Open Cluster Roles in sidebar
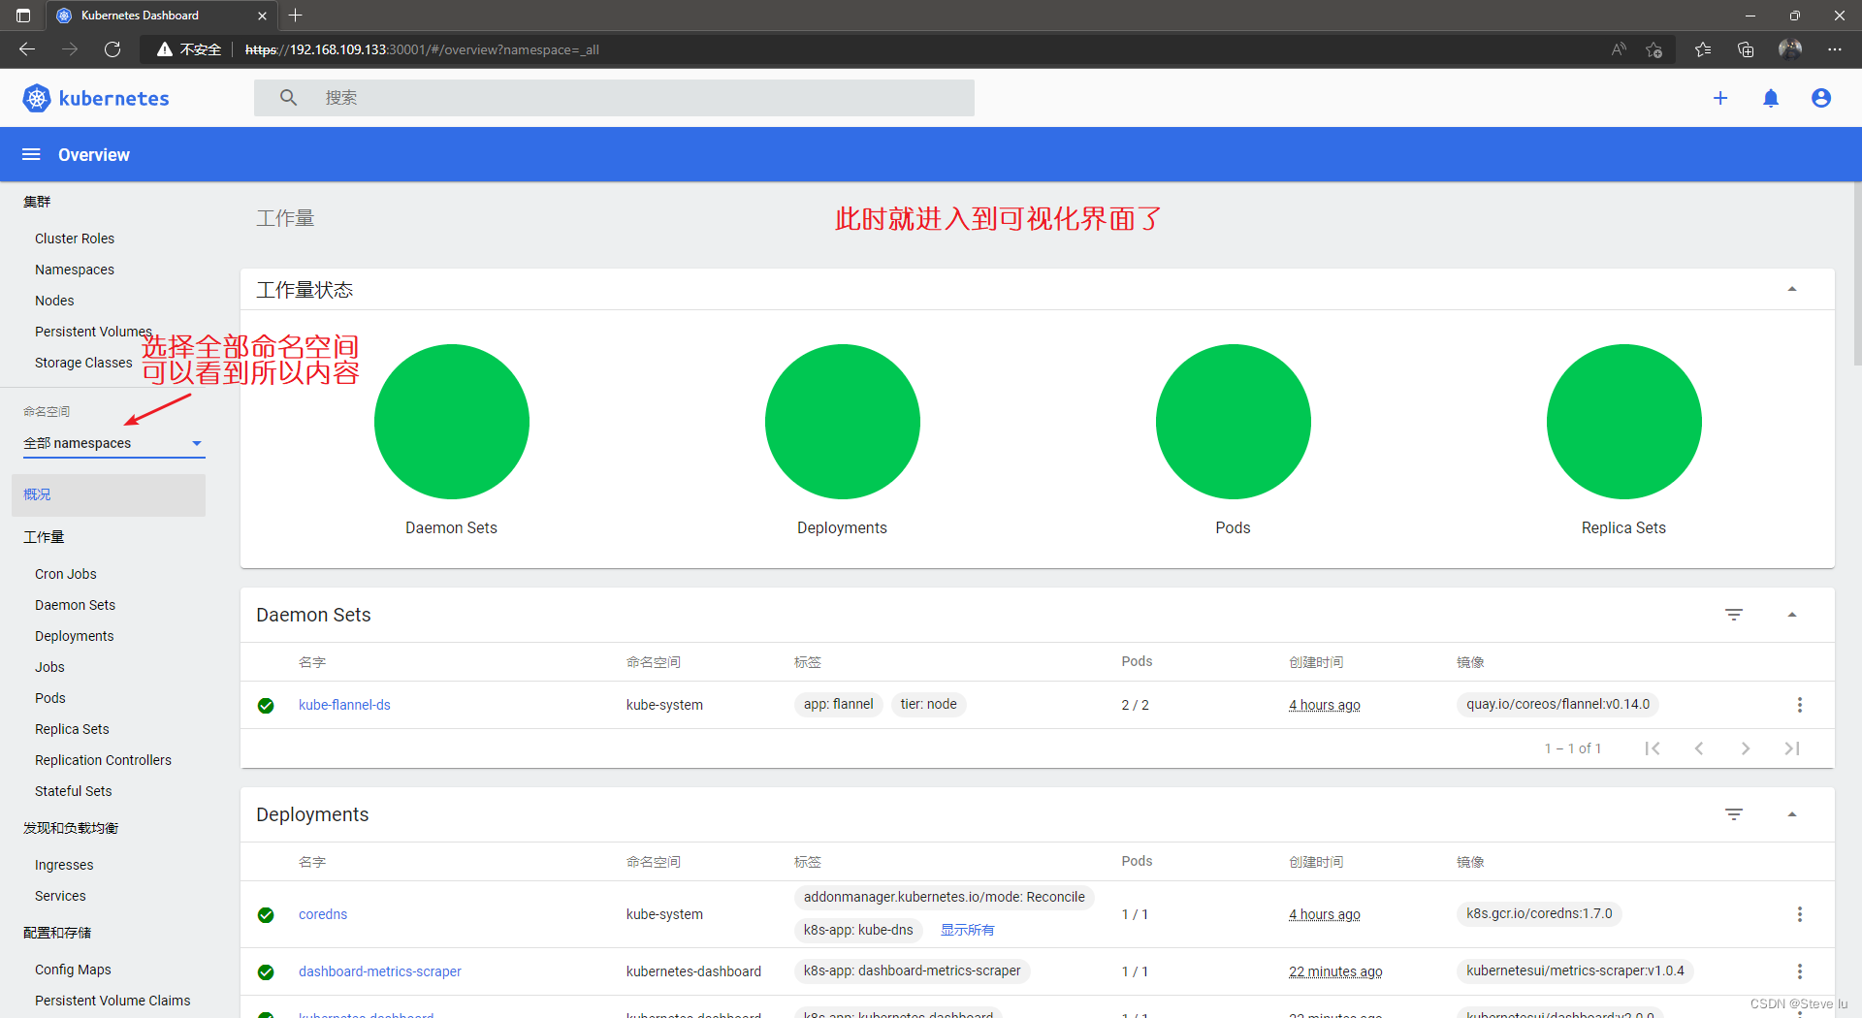This screenshot has width=1862, height=1018. coord(75,239)
